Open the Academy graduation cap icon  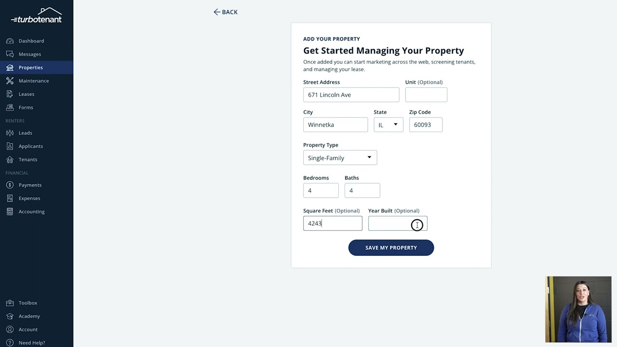pyautogui.click(x=10, y=316)
